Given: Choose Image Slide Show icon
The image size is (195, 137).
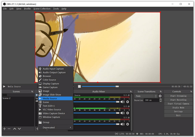Looking at the screenshot, I should pyautogui.click(x=40, y=95).
